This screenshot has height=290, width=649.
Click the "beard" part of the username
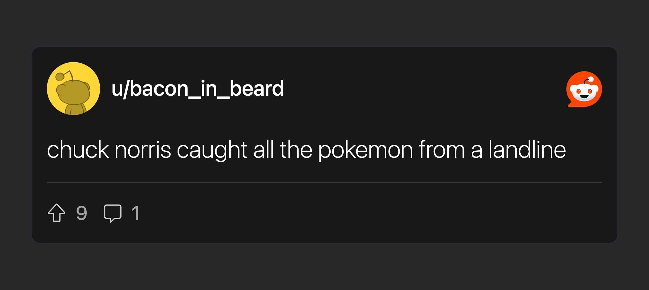(x=257, y=89)
